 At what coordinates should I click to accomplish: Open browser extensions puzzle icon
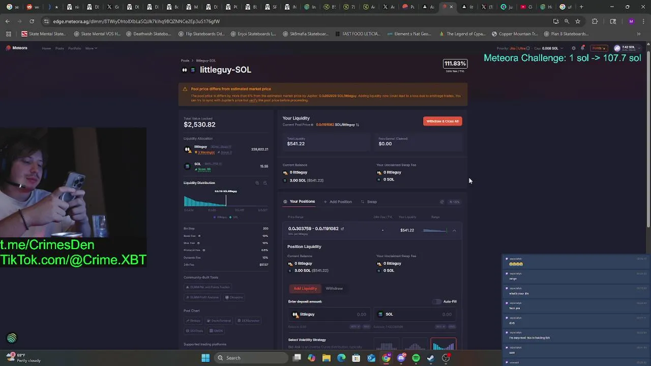[x=595, y=21]
